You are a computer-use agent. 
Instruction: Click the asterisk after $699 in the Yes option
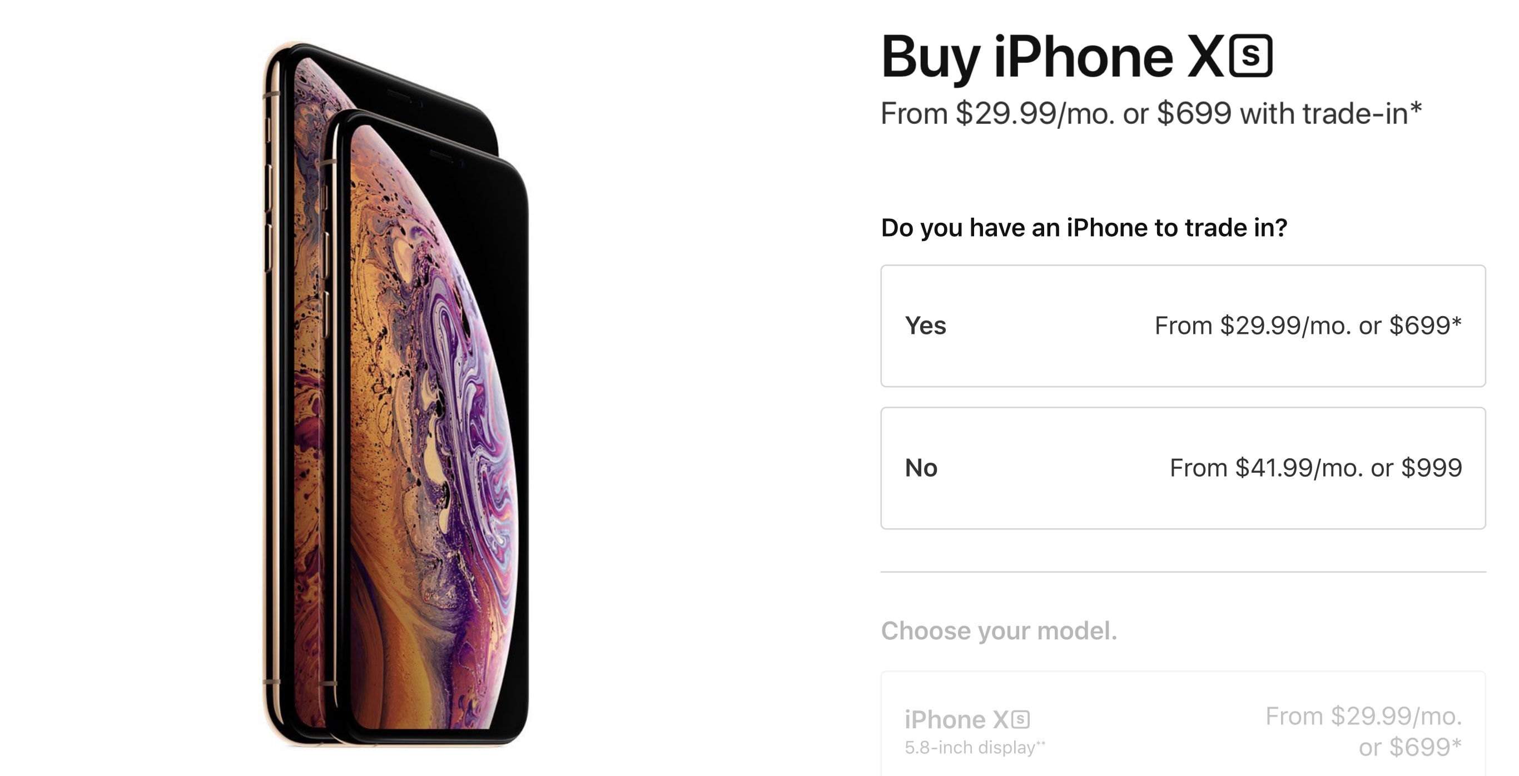point(1457,321)
